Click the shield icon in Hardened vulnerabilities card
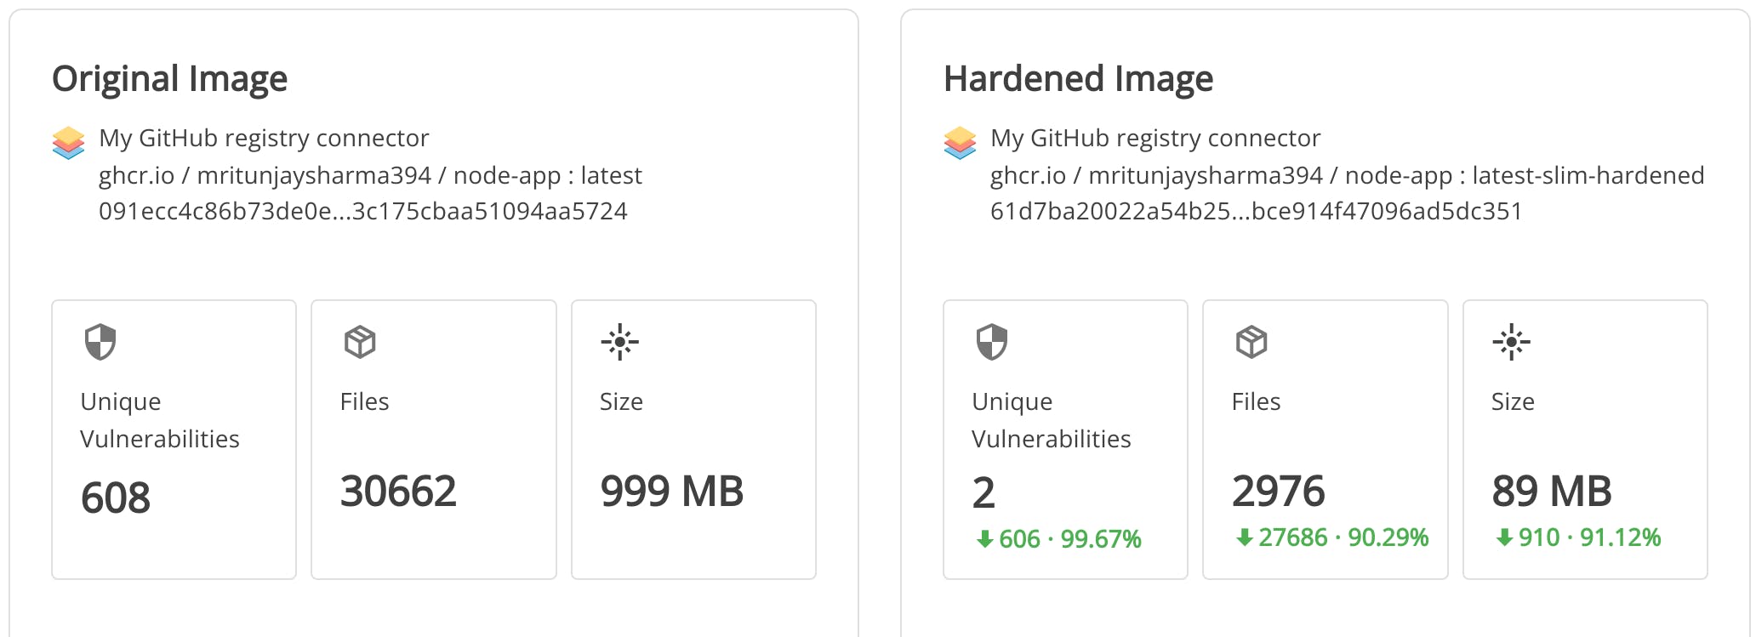 click(992, 342)
